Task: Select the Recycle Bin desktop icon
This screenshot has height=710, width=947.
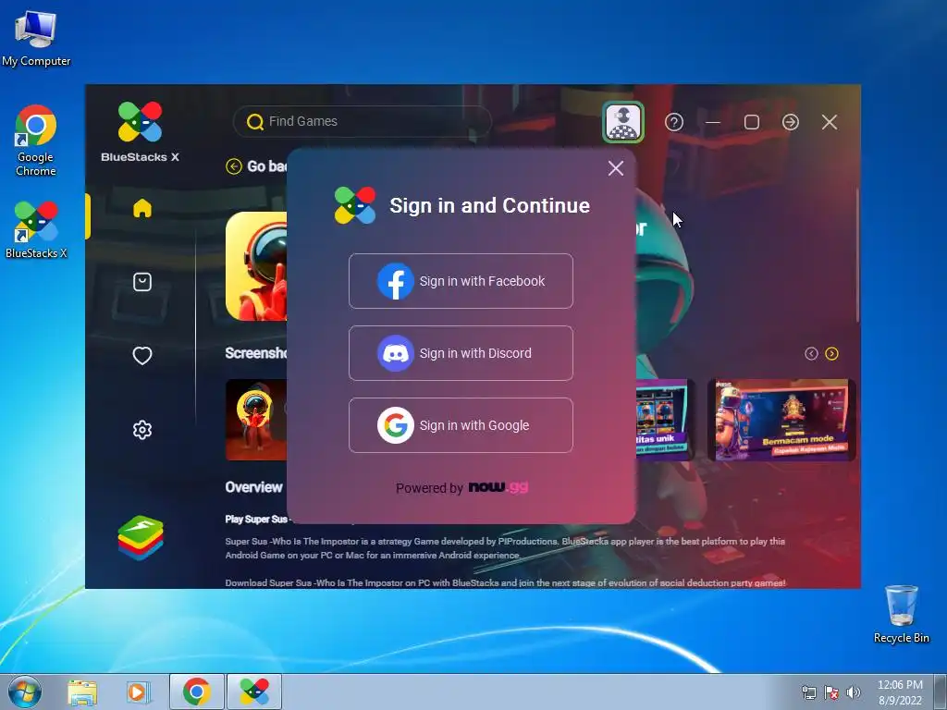Action: [x=901, y=614]
